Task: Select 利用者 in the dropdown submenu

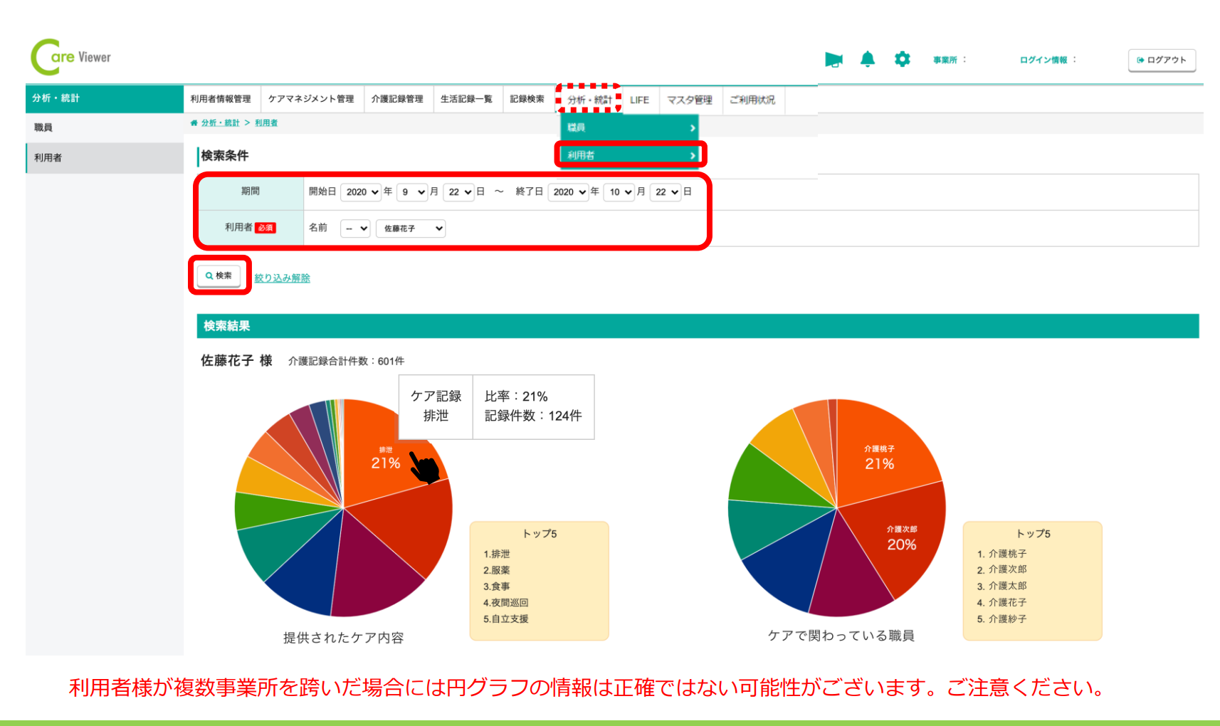Action: pos(630,155)
